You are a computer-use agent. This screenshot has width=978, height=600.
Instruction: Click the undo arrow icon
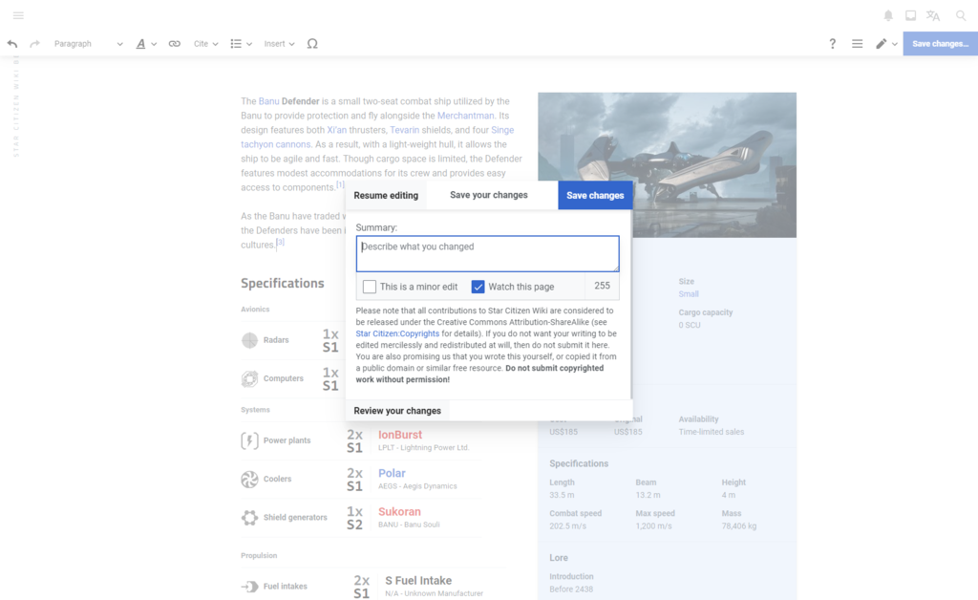coord(12,44)
